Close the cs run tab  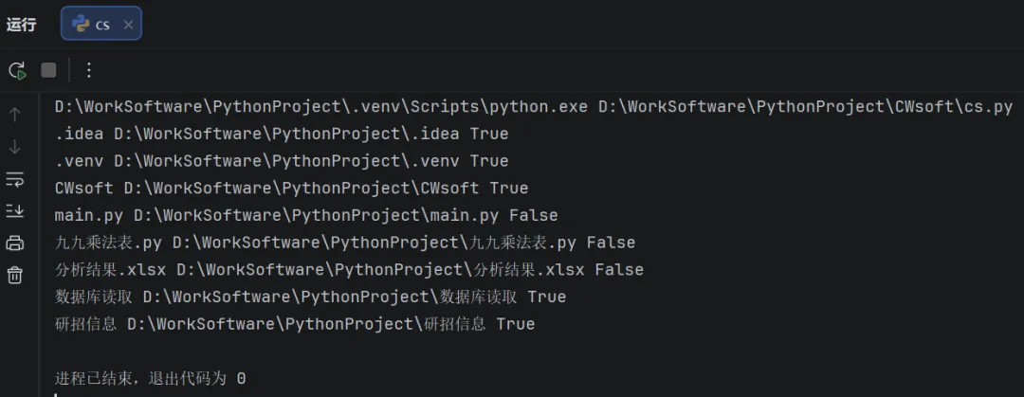tap(128, 25)
